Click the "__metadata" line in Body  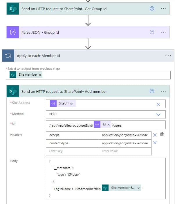64,168
